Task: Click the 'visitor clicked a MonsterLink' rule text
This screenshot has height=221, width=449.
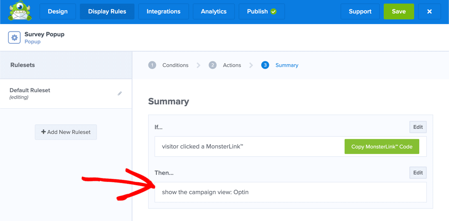Action: tap(202, 147)
